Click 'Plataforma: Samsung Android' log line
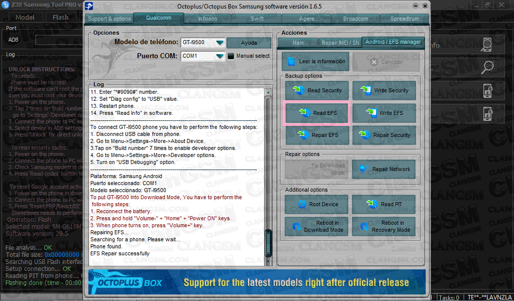The image size is (514, 301). (126, 176)
